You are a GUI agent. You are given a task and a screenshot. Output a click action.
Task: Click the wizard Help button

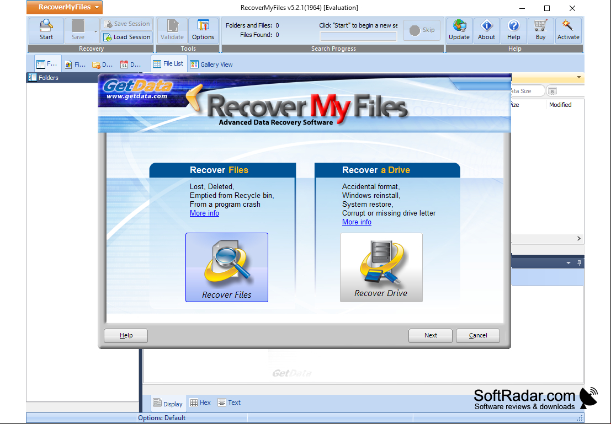(x=126, y=336)
